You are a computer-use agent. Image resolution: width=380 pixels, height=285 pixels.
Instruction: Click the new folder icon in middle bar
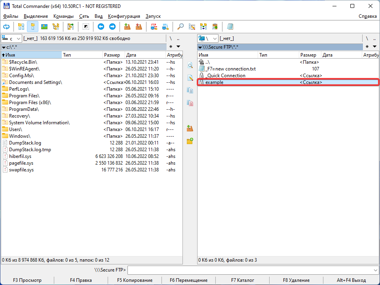click(190, 141)
